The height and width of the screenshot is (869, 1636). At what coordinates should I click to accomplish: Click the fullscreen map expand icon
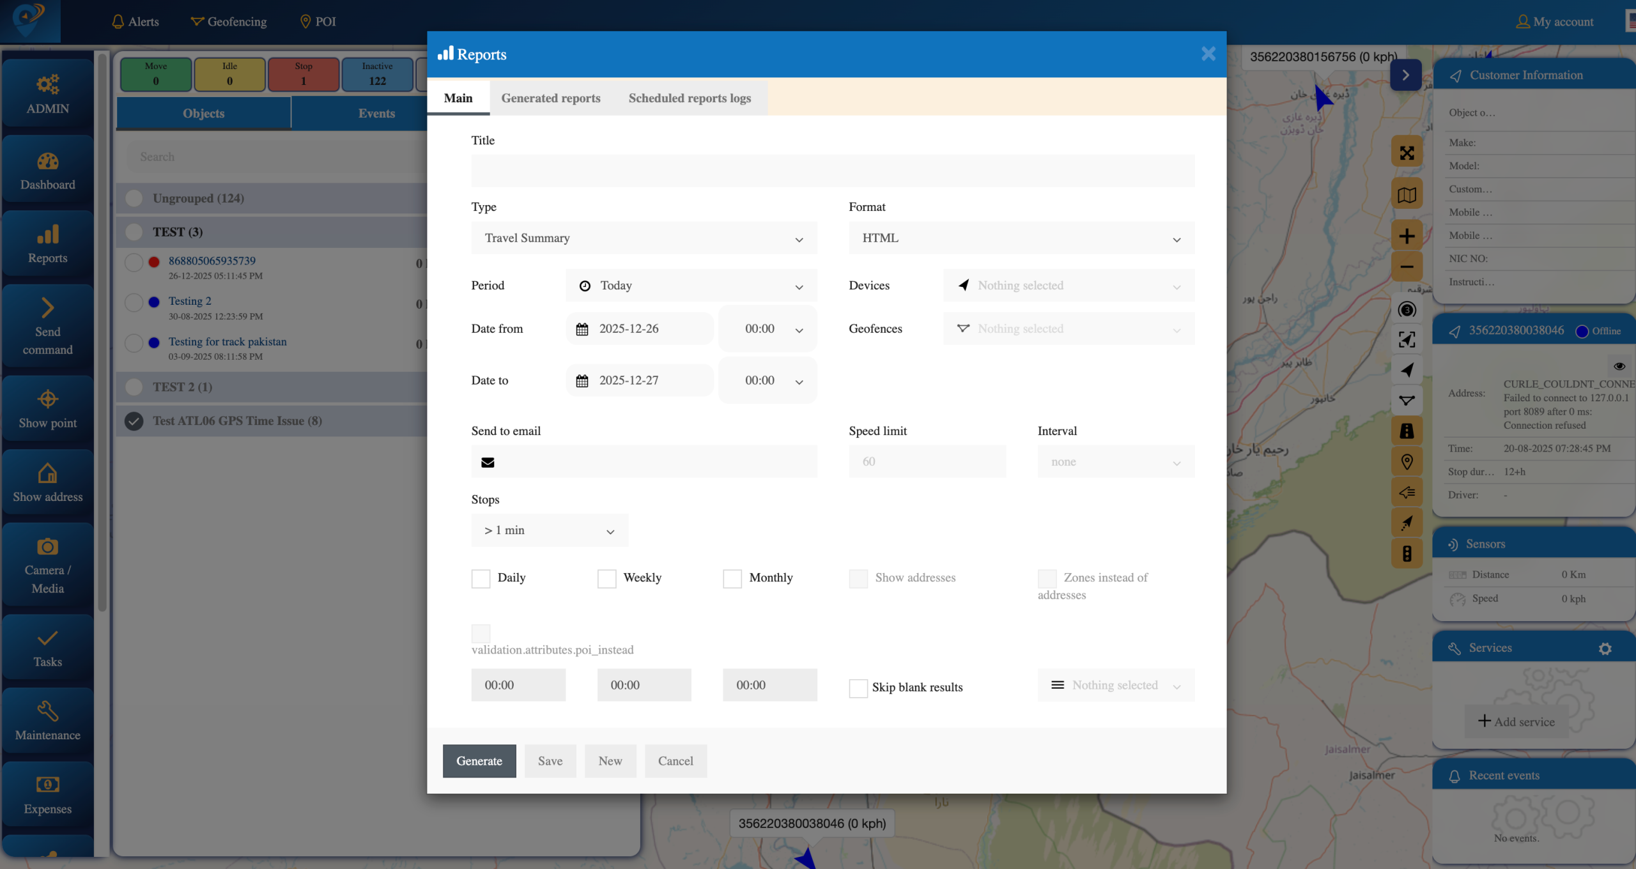(x=1407, y=153)
